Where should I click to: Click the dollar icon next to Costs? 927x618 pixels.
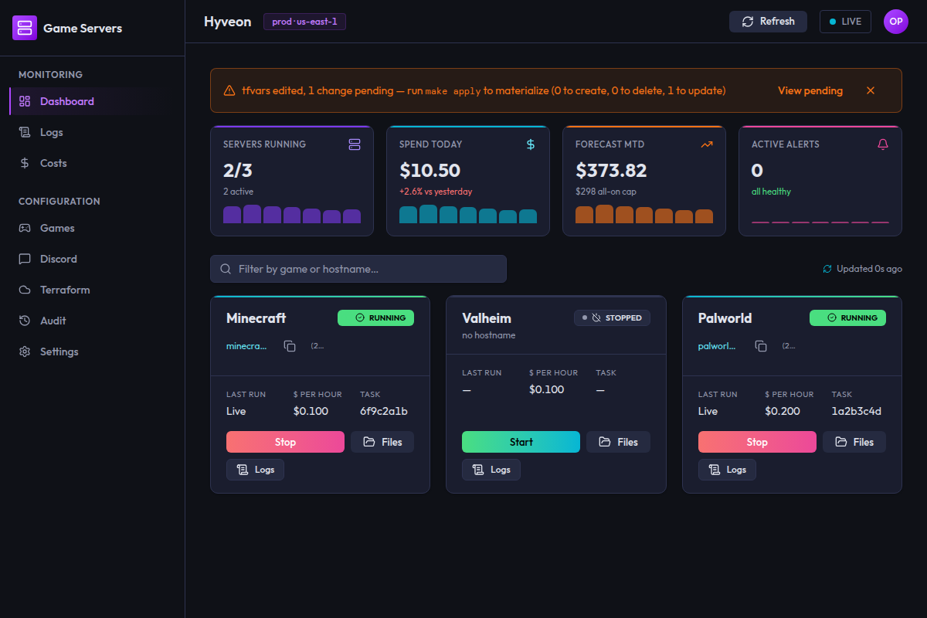[x=25, y=163]
